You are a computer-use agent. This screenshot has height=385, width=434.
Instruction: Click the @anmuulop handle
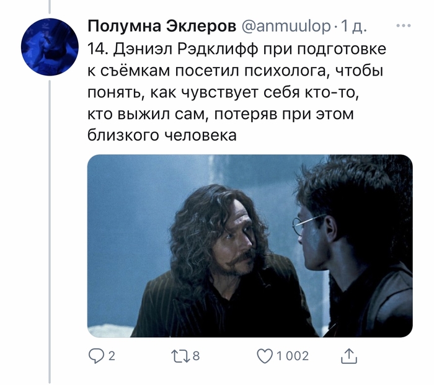(x=286, y=27)
